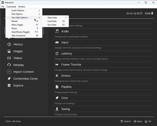Click the Back button in footer
This screenshot has height=126, width=157.
coord(138,121)
